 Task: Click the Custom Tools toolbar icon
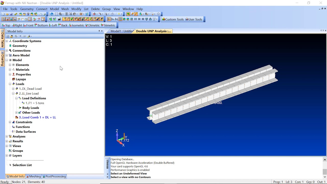(x=173, y=19)
